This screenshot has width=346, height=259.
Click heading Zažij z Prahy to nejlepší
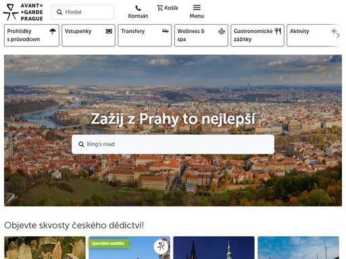click(173, 119)
